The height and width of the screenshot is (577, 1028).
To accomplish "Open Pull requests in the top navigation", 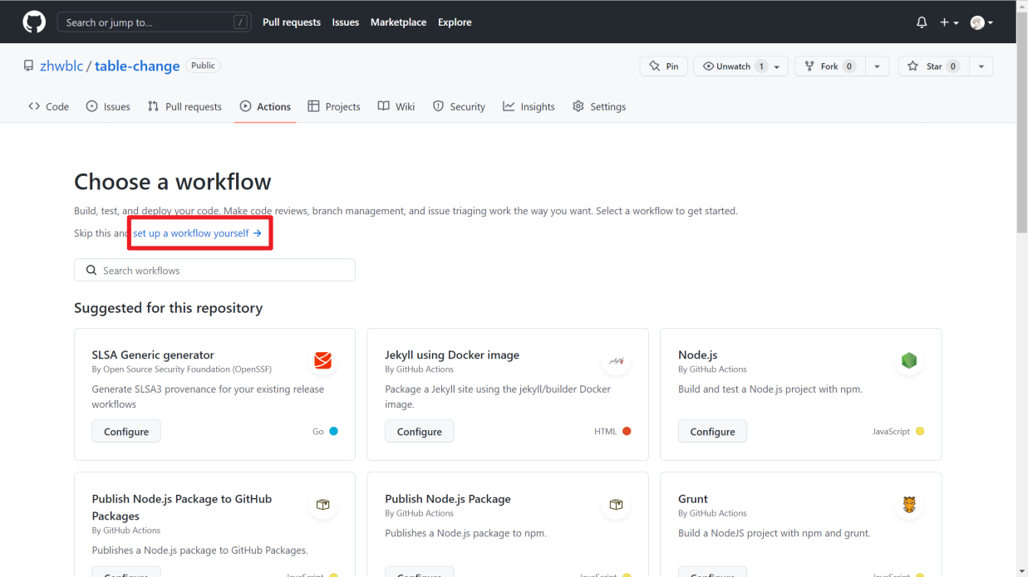I will click(x=292, y=22).
